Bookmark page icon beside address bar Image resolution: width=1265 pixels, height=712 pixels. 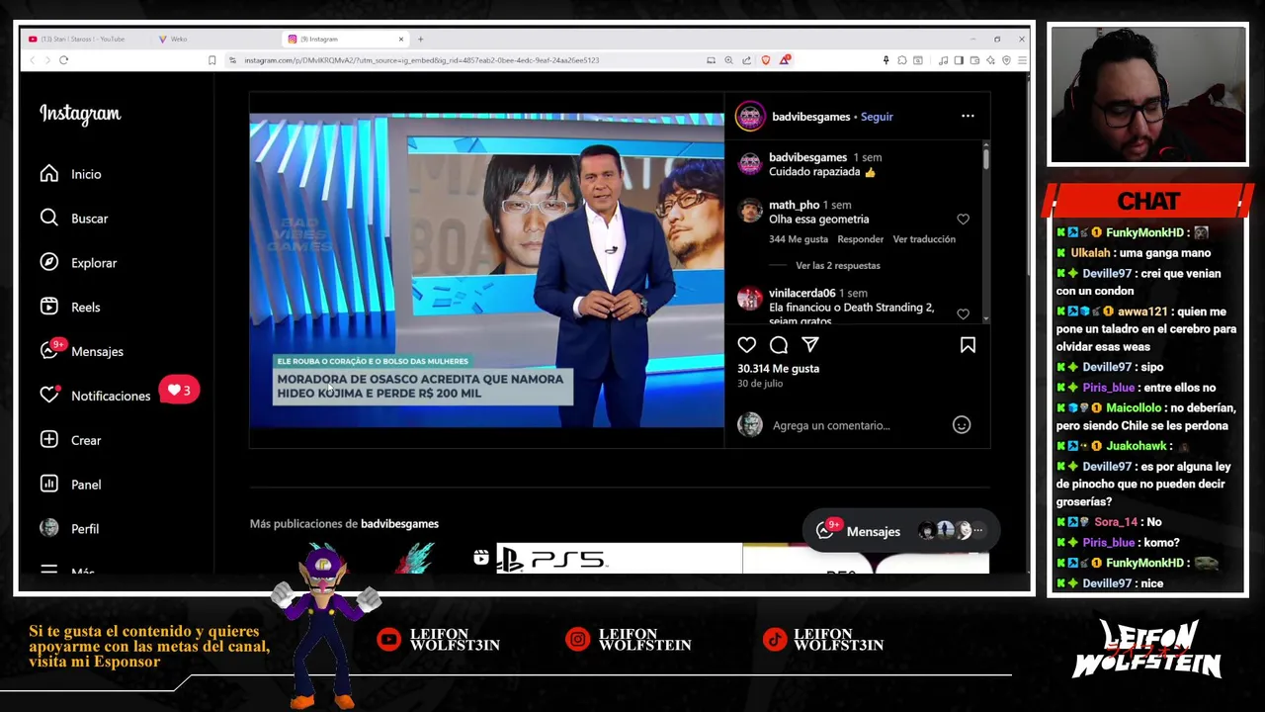pos(211,60)
